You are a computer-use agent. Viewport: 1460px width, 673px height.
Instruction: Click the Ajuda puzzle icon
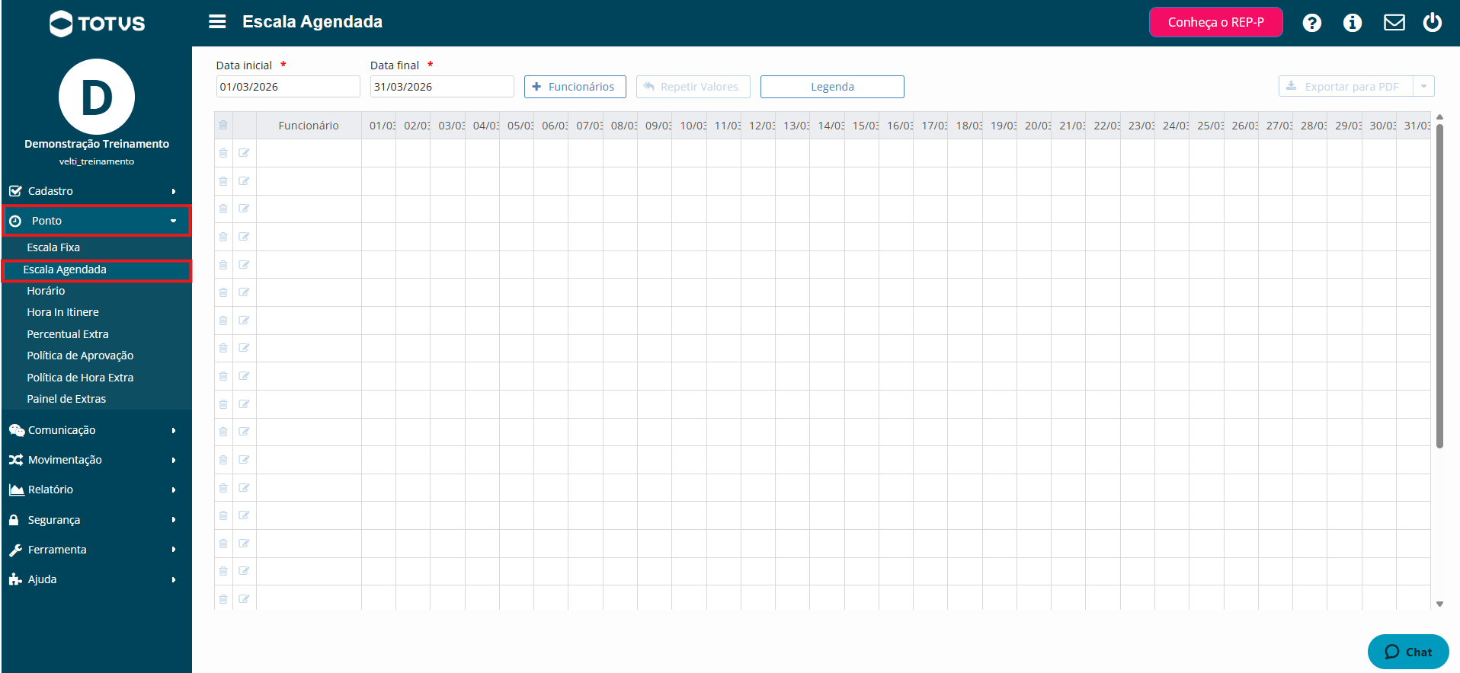(x=15, y=579)
